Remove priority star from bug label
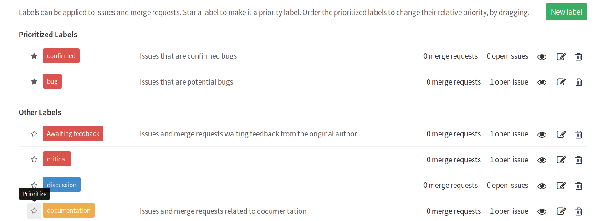The width and height of the screenshot is (602, 221). click(x=34, y=82)
